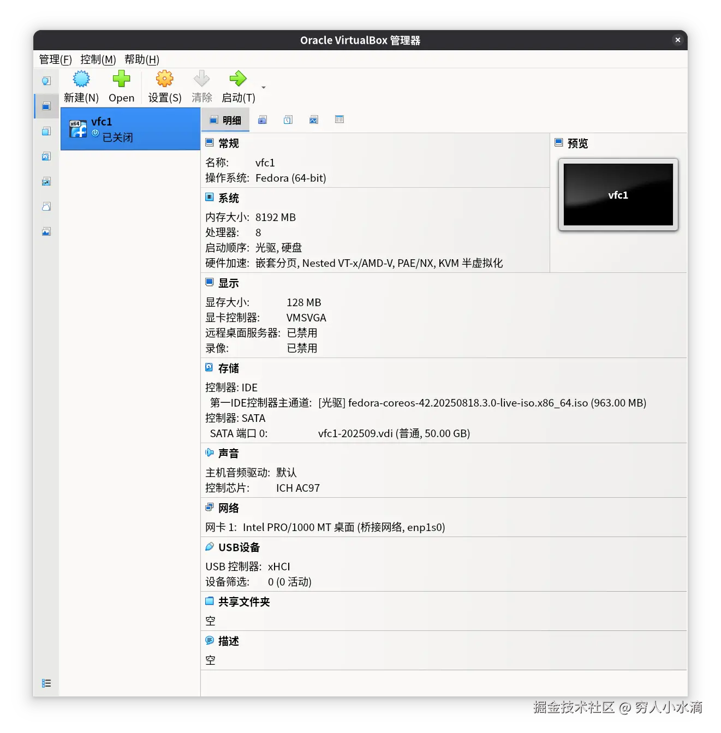Click the ICH AC97 audio chip value

click(298, 488)
